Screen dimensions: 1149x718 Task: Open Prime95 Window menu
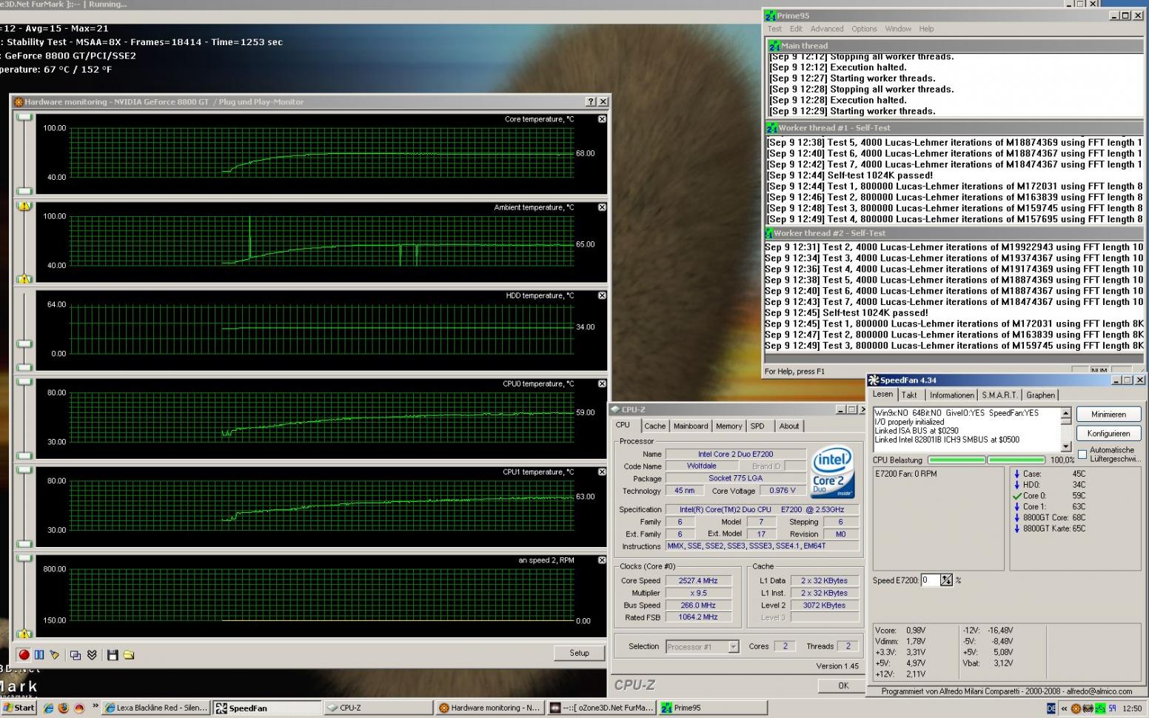click(x=898, y=29)
